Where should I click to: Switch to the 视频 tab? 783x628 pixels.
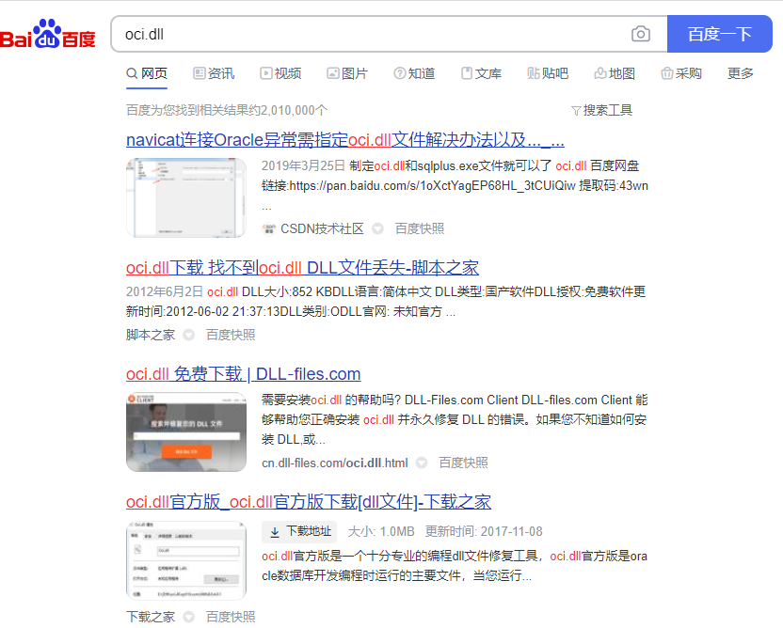click(280, 73)
